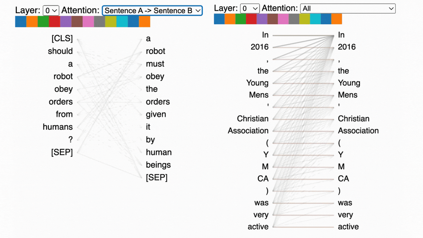Click the pink attention head color swatch
The height and width of the screenshot is (238, 423).
point(88,21)
